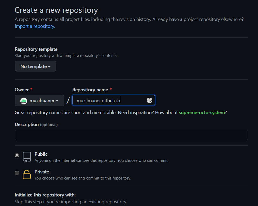This screenshot has width=258, height=206.
Task: Use the suggested name supreme-octo-system
Action: [x=202, y=113]
